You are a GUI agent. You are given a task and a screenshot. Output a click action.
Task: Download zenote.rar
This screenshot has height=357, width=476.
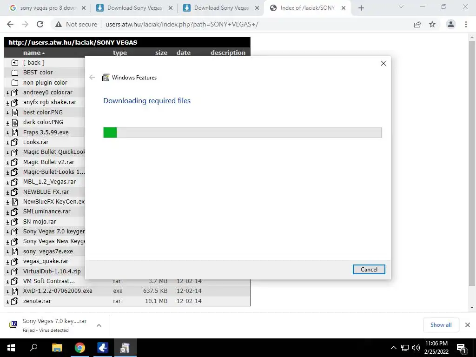(x=37, y=301)
